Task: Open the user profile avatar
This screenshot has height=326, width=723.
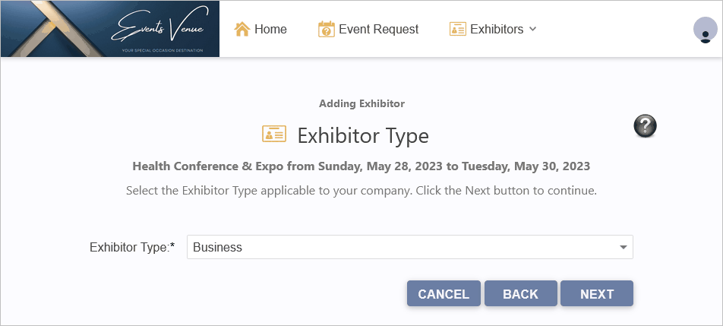Action: (706, 30)
